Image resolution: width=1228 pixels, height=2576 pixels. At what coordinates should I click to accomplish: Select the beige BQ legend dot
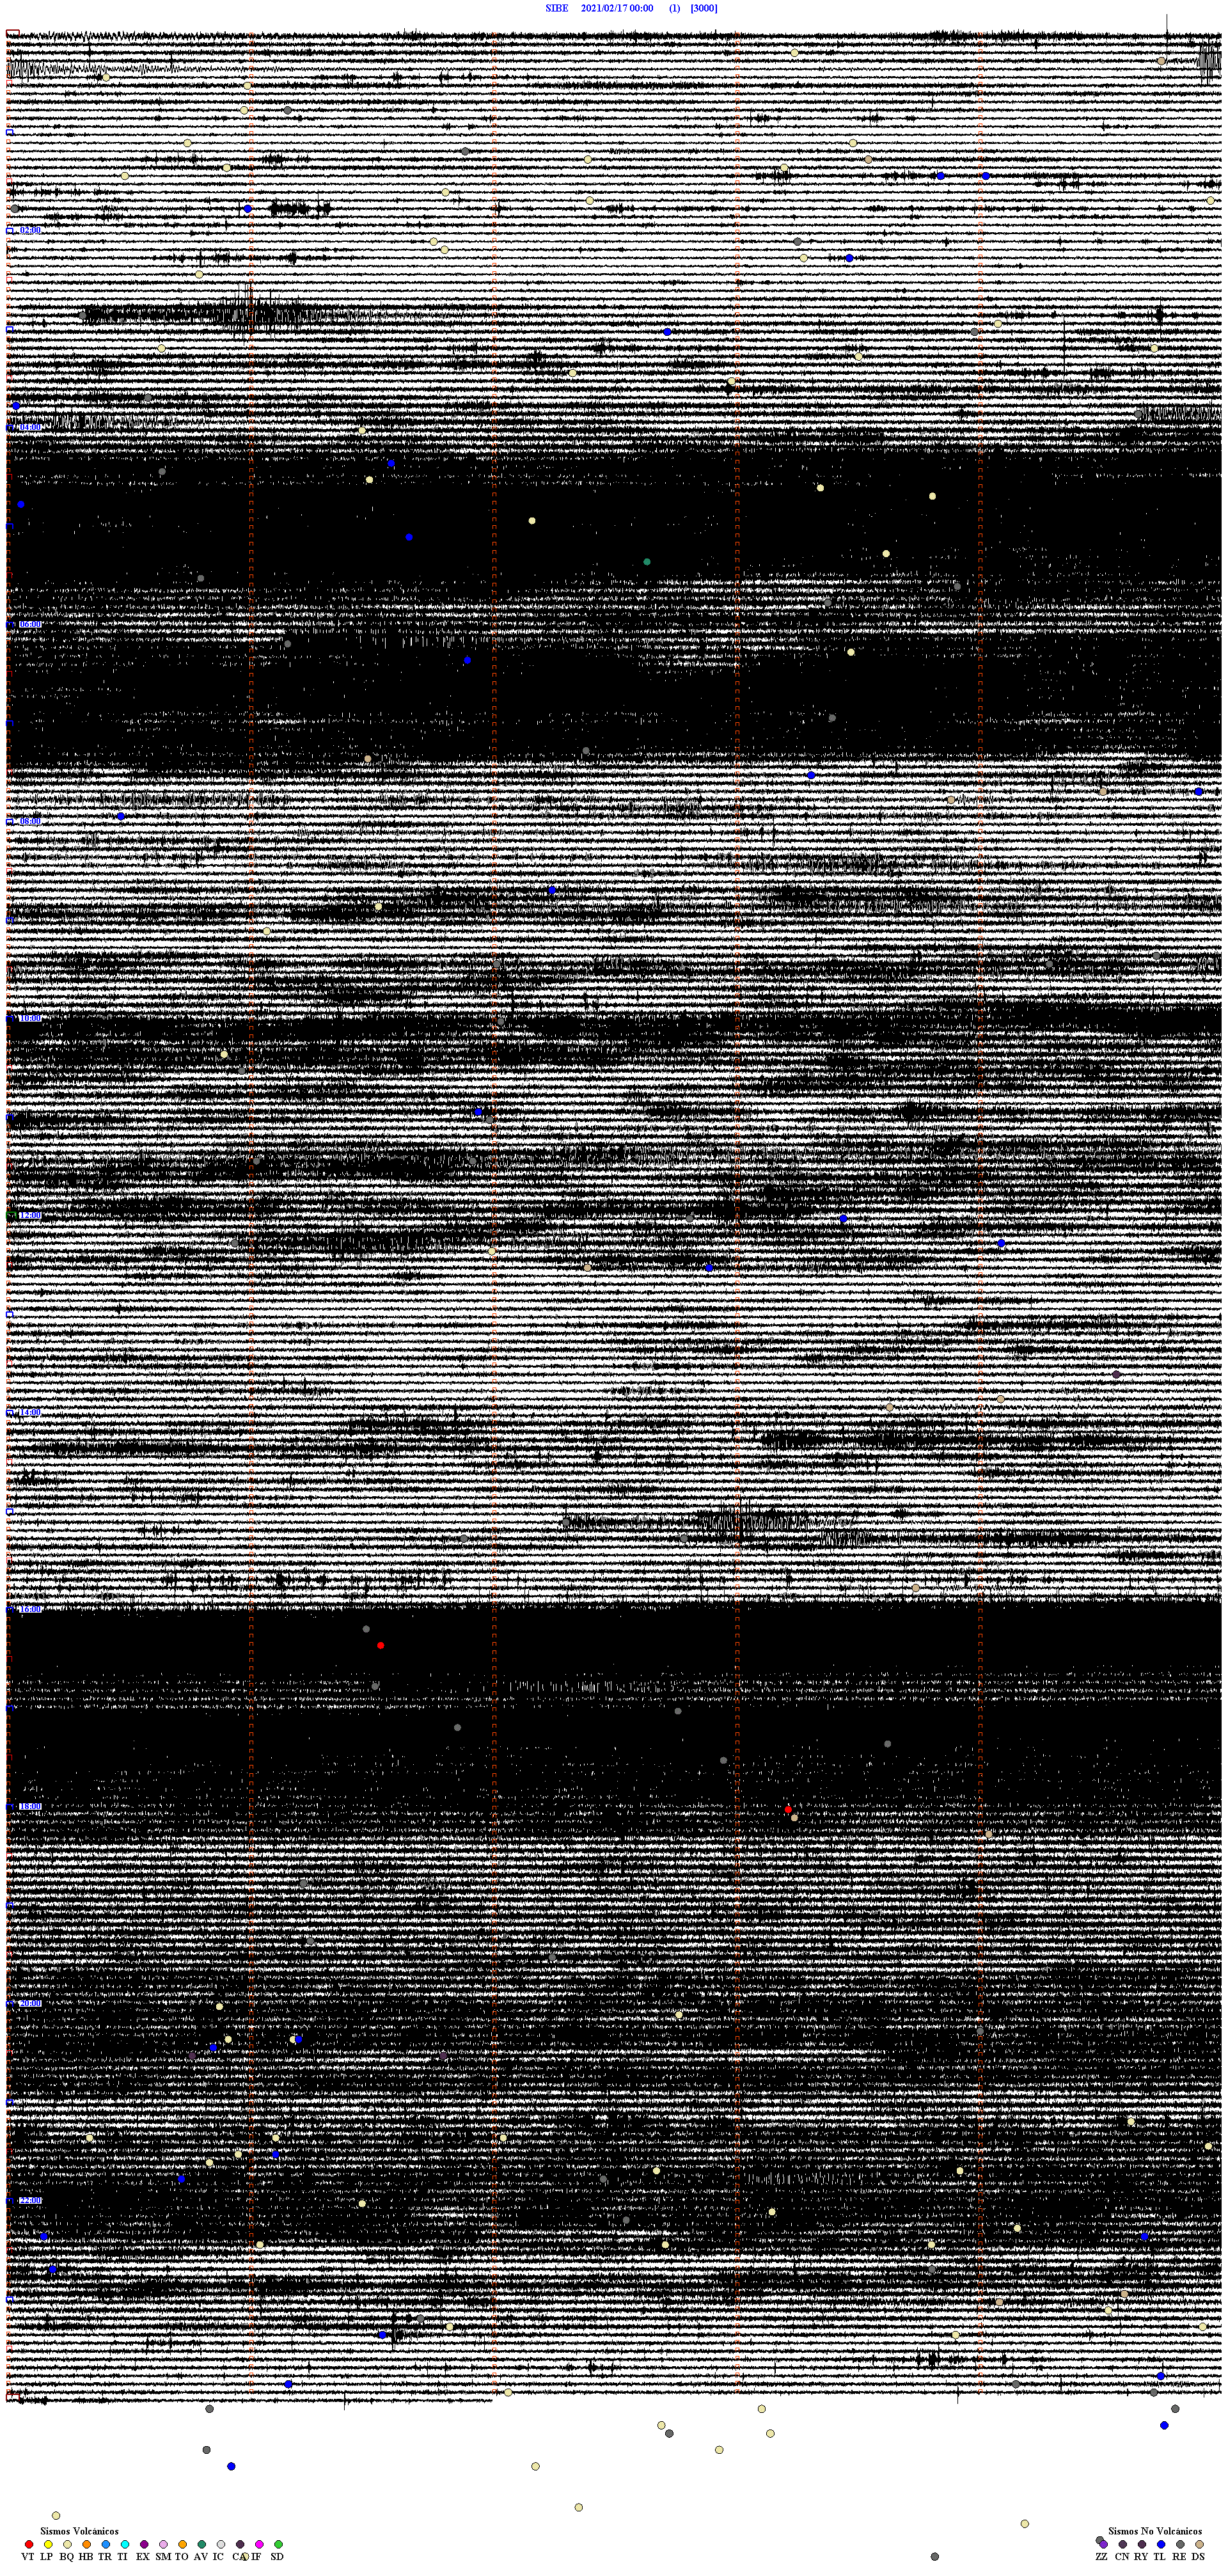[x=67, y=2544]
